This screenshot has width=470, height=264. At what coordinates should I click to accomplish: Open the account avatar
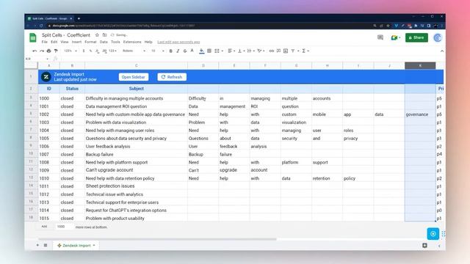(x=438, y=37)
